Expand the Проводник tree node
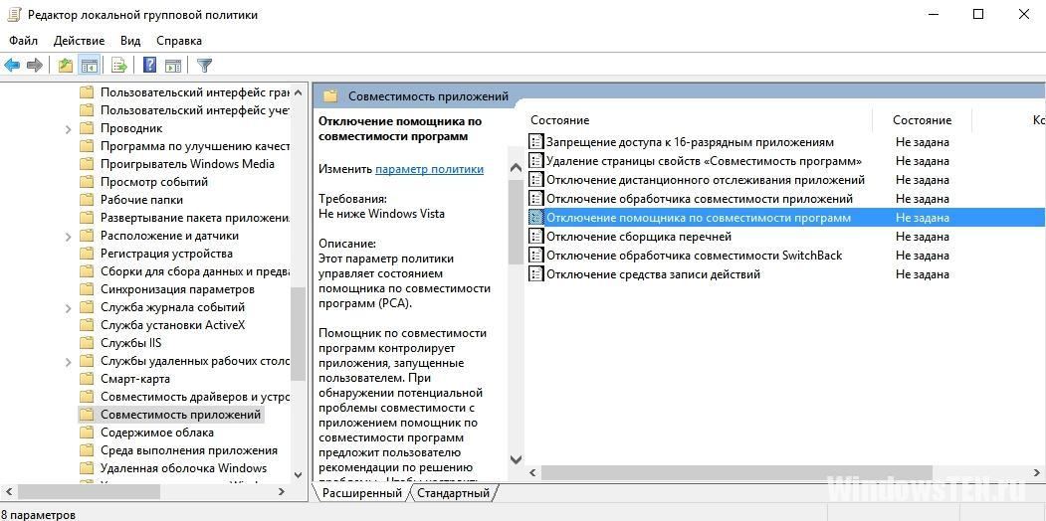 pyautogui.click(x=68, y=128)
